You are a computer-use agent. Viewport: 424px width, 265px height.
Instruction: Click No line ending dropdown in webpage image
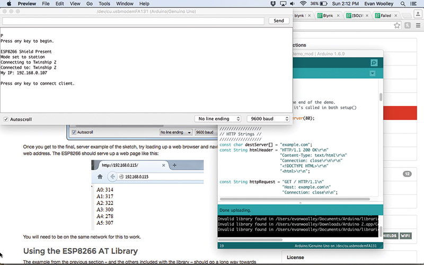coord(175,132)
